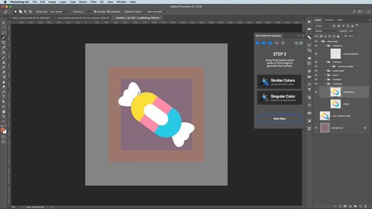
Task: Toggle visibility of coating_assistant layer
Action: (x=316, y=54)
